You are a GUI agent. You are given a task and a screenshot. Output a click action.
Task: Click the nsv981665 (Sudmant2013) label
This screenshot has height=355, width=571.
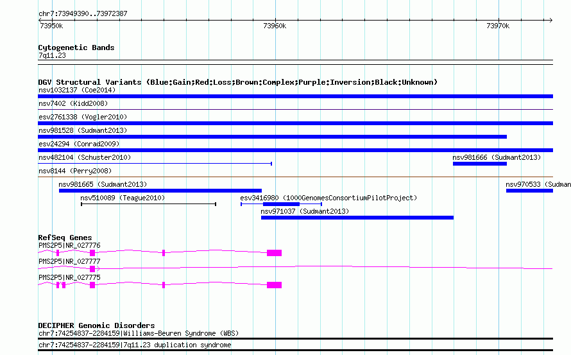[x=103, y=184]
